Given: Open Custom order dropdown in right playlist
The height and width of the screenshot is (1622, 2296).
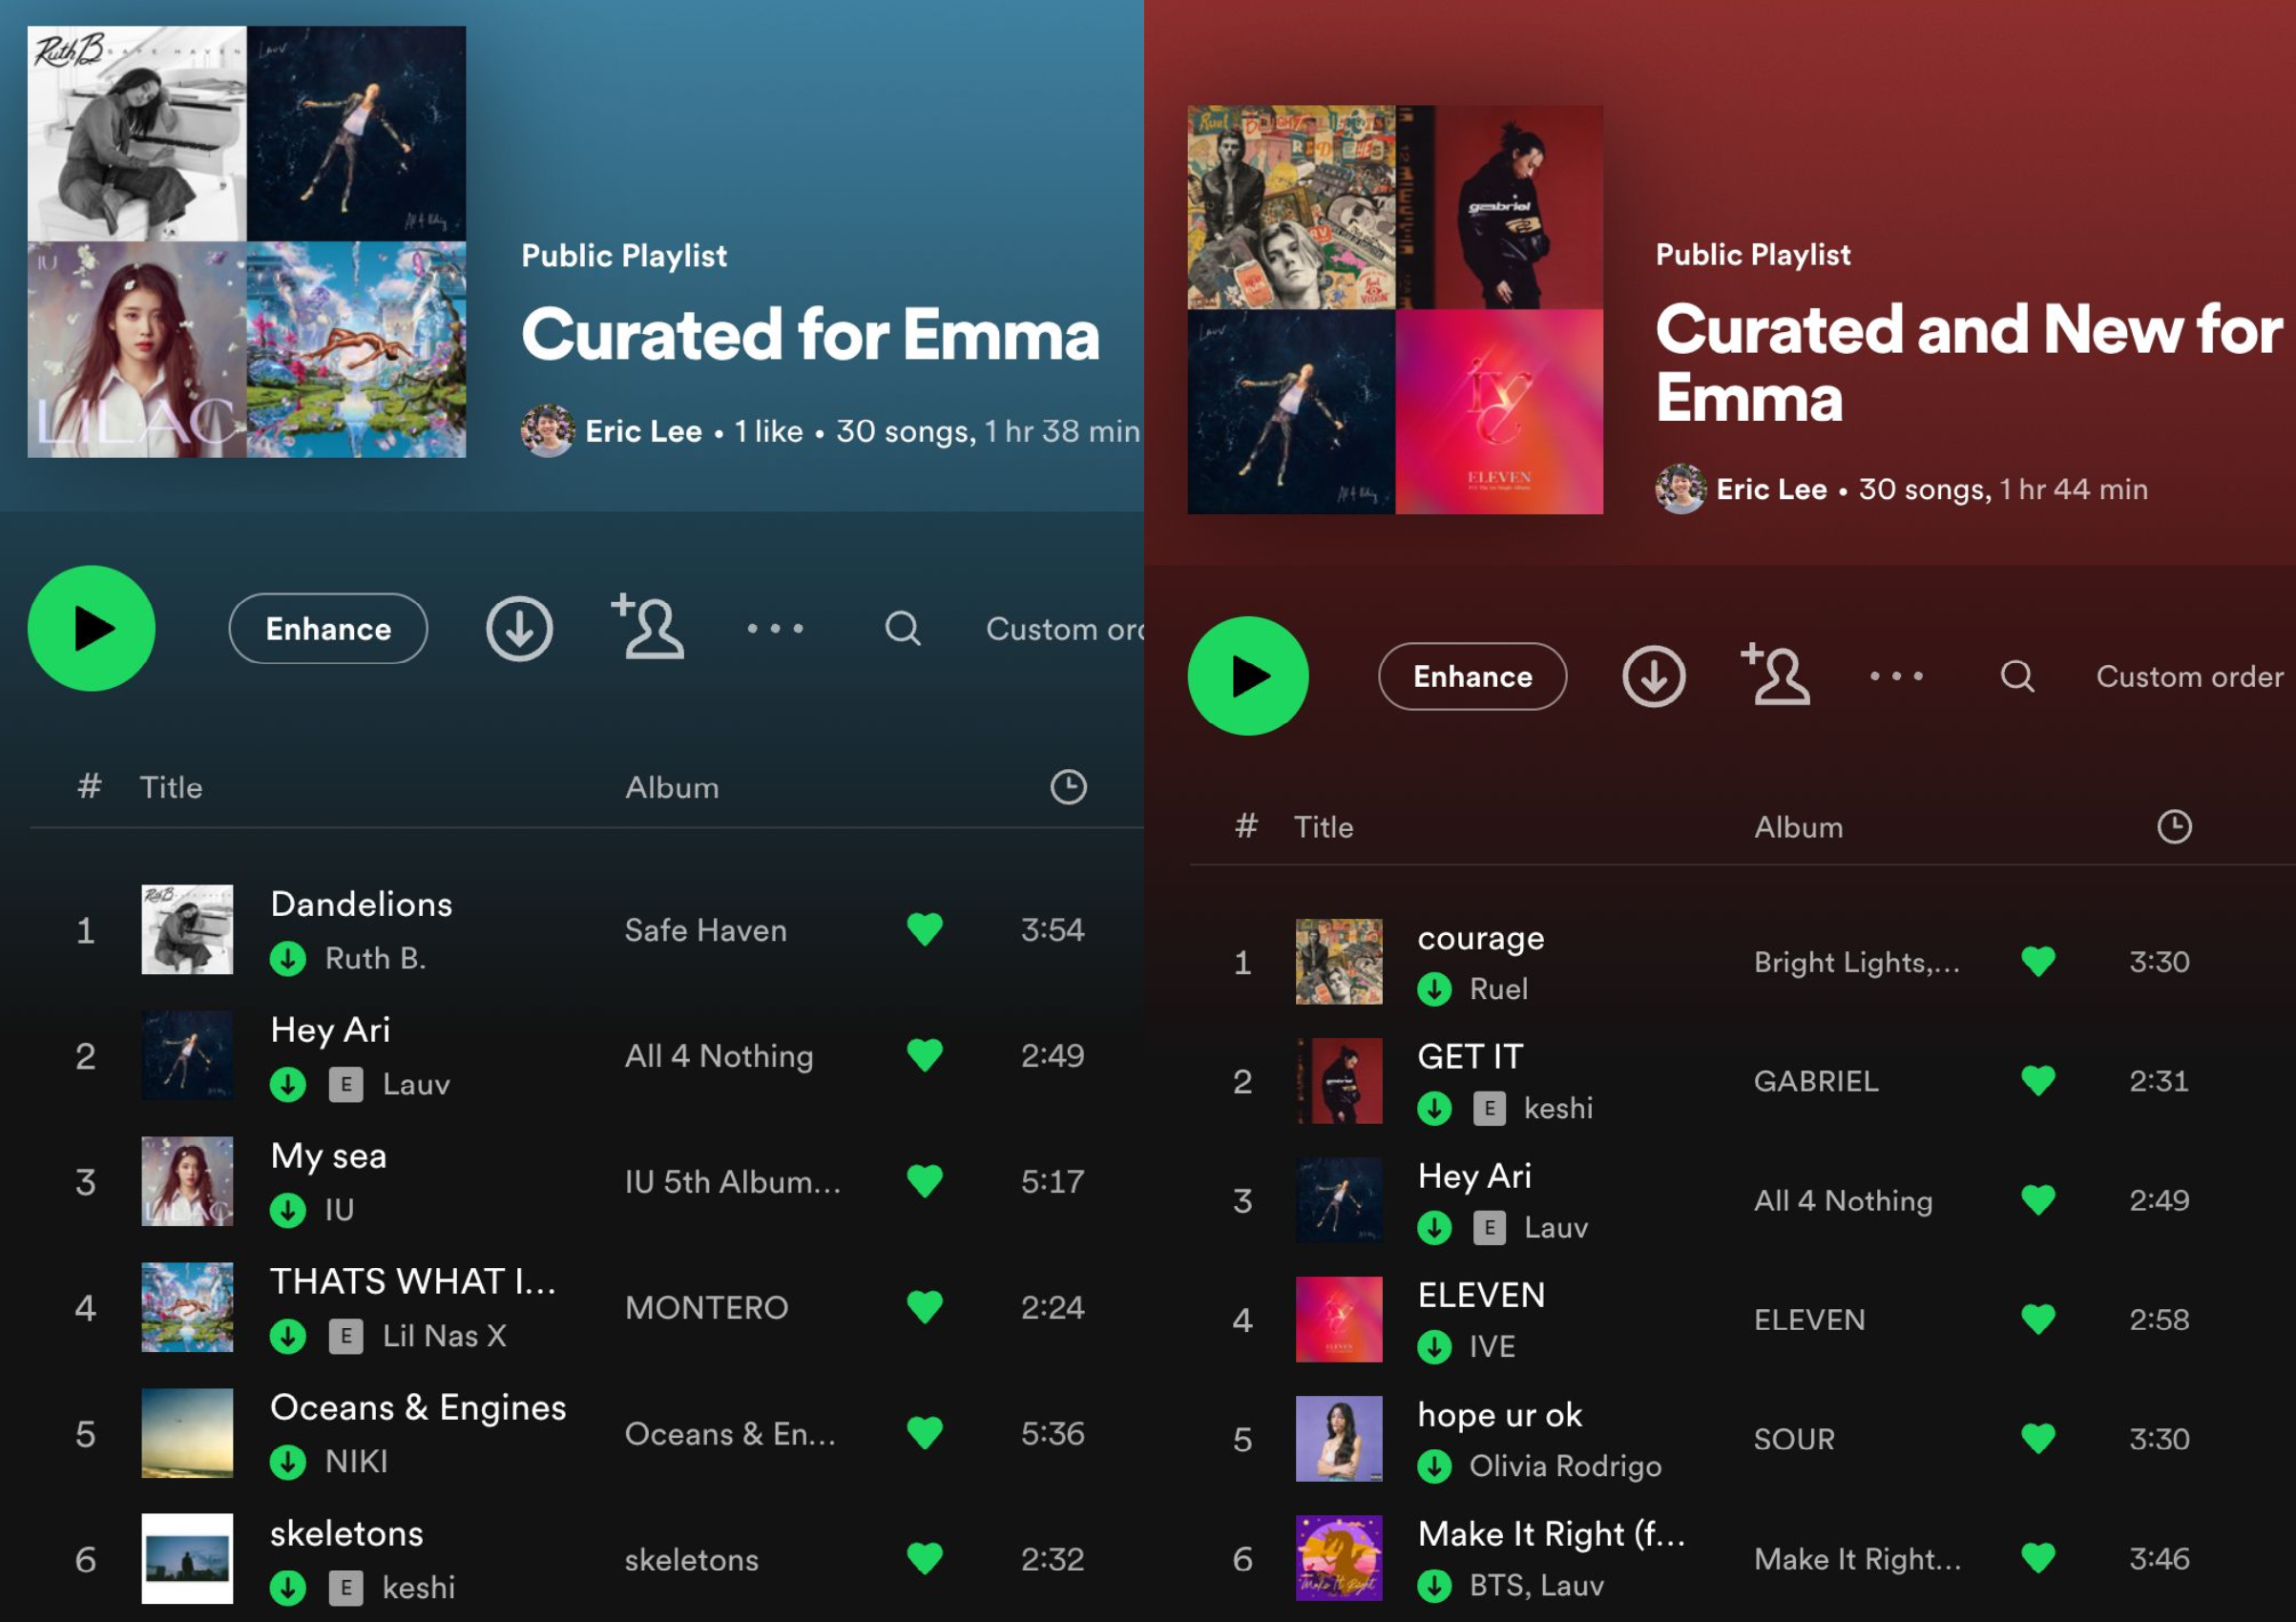Looking at the screenshot, I should click(x=2190, y=677).
